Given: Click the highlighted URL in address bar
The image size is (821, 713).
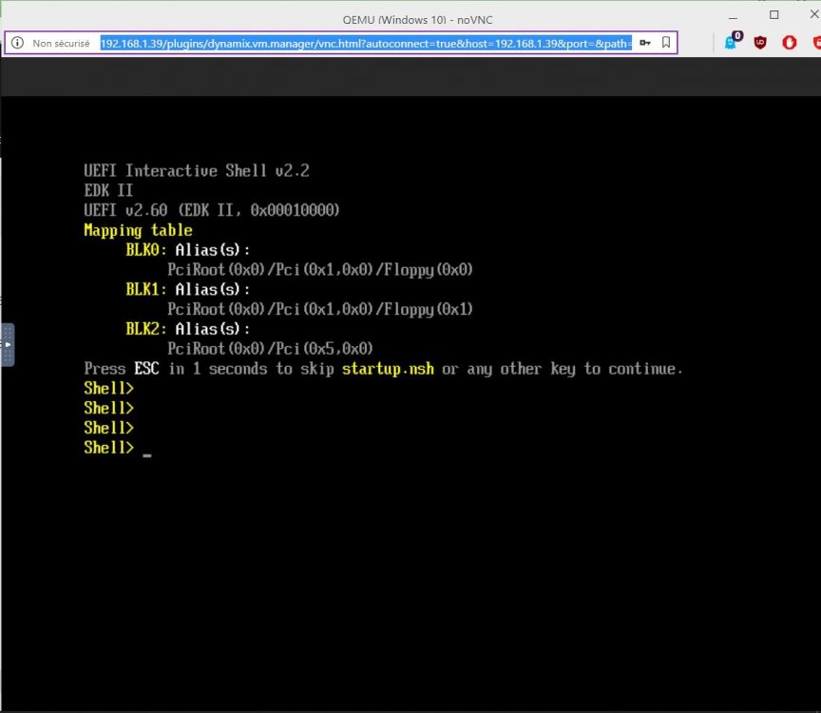Looking at the screenshot, I should pyautogui.click(x=366, y=44).
